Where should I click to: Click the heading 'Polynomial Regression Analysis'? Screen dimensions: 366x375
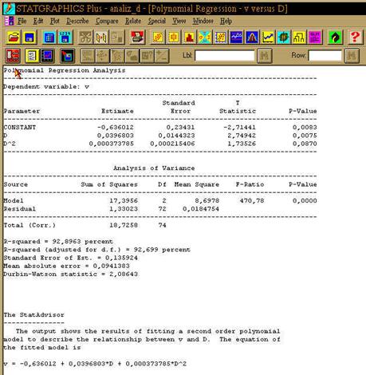[x=65, y=70]
